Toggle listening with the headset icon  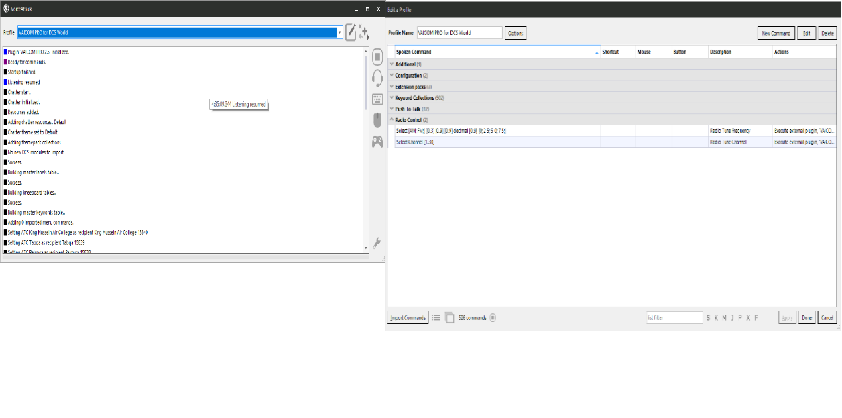(x=377, y=79)
